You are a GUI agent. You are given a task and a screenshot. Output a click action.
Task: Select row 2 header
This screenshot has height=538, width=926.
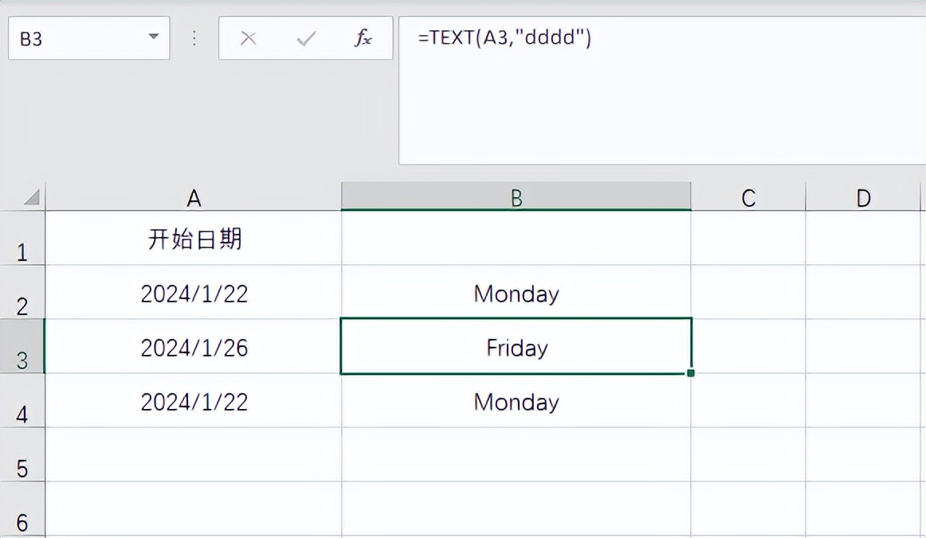point(22,293)
